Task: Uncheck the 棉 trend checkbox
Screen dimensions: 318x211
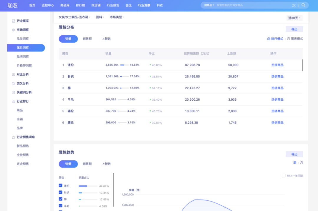Action: tap(60, 199)
